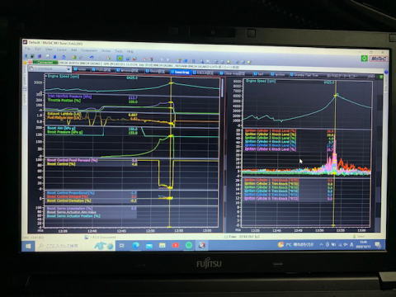Select the Engine Speed [rpm] legend in the left graph
The width and height of the screenshot is (396, 297).
pos(64,76)
